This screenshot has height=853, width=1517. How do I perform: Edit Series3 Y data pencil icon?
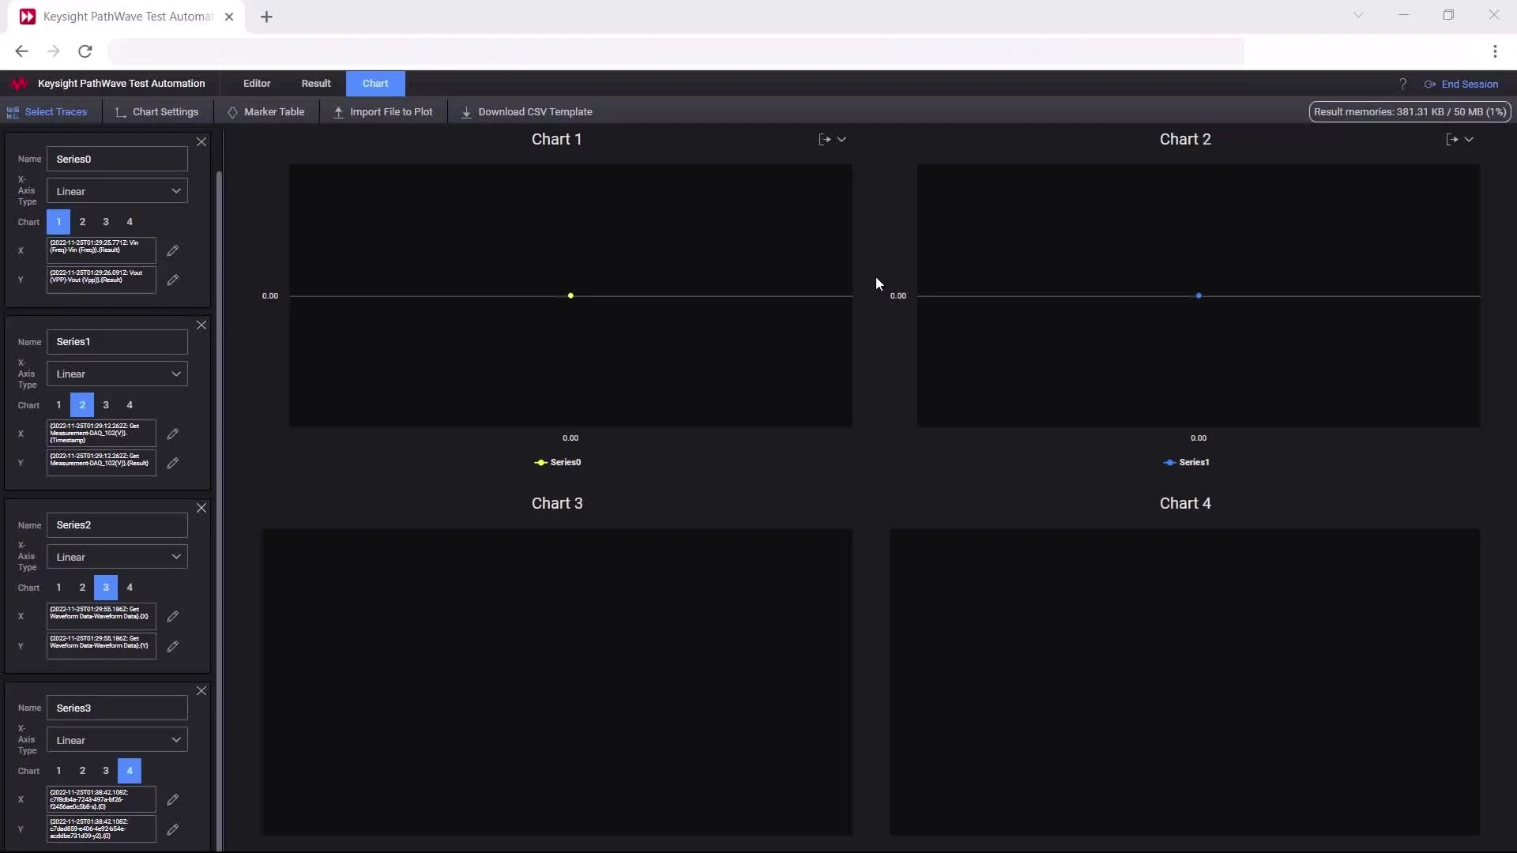173,829
